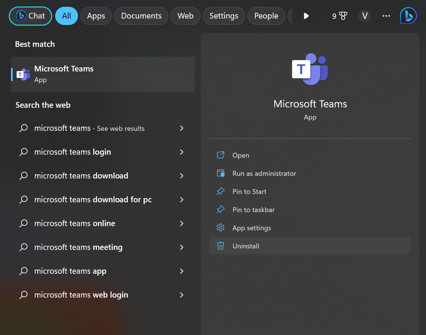
Task: Click the Bing Chat icon at top right
Action: pyautogui.click(x=408, y=16)
